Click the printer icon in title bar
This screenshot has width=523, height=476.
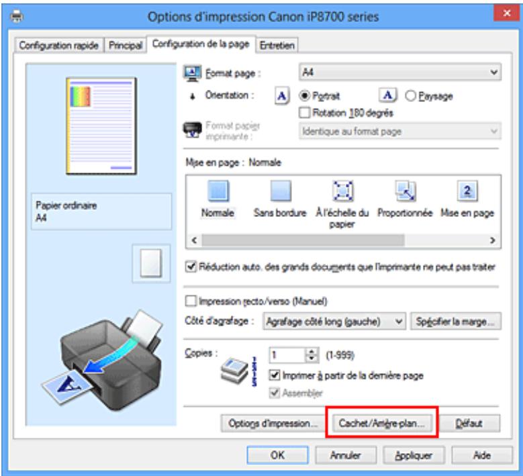(x=17, y=16)
